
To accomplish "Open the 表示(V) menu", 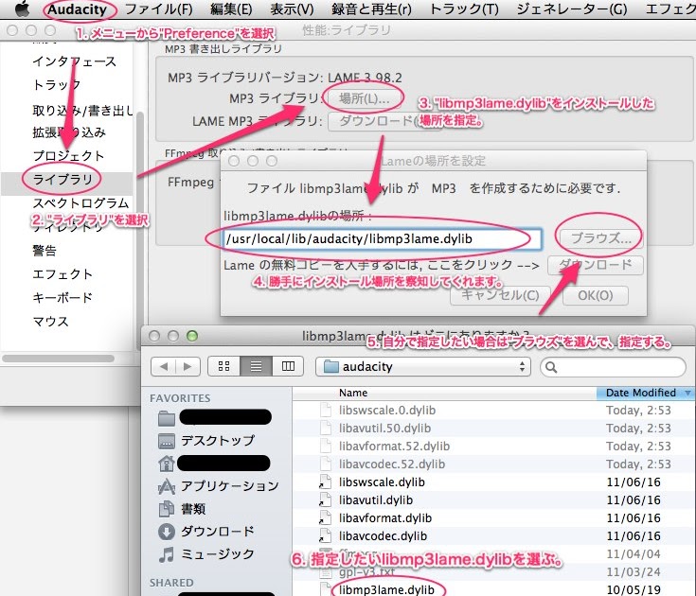I will [x=292, y=9].
